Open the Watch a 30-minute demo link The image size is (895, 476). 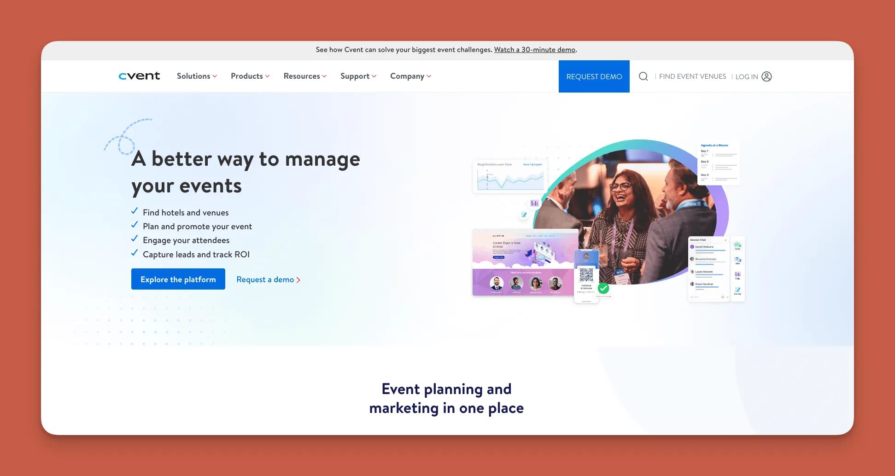(x=534, y=49)
